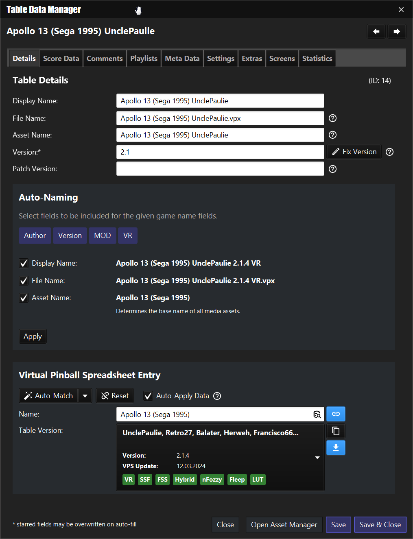Click the Version input field showing 2.1
Image resolution: width=413 pixels, height=539 pixels.
(x=220, y=152)
